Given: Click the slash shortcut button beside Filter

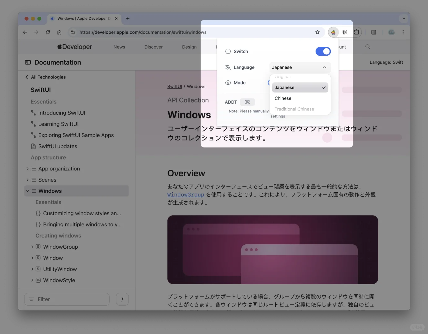Looking at the screenshot, I should tap(122, 299).
